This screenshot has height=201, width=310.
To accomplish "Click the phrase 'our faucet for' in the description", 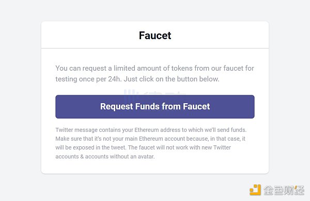I will 233,68.
